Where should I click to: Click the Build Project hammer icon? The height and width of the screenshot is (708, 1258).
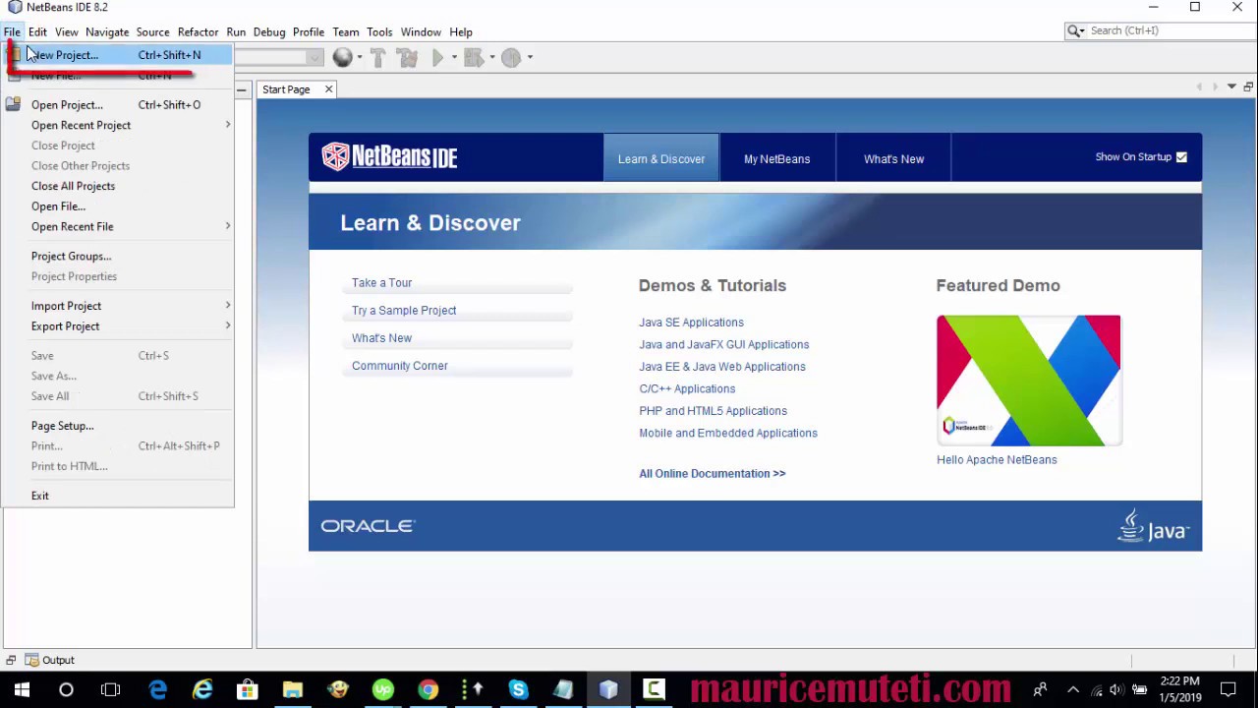pyautogui.click(x=378, y=57)
